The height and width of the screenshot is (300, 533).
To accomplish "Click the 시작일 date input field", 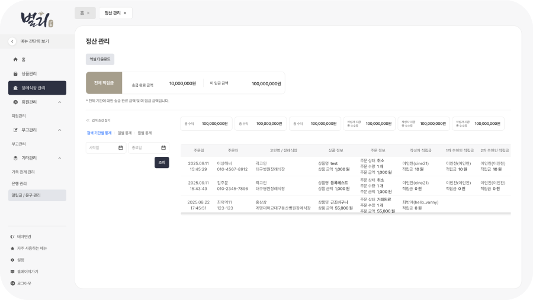I will click(101, 148).
